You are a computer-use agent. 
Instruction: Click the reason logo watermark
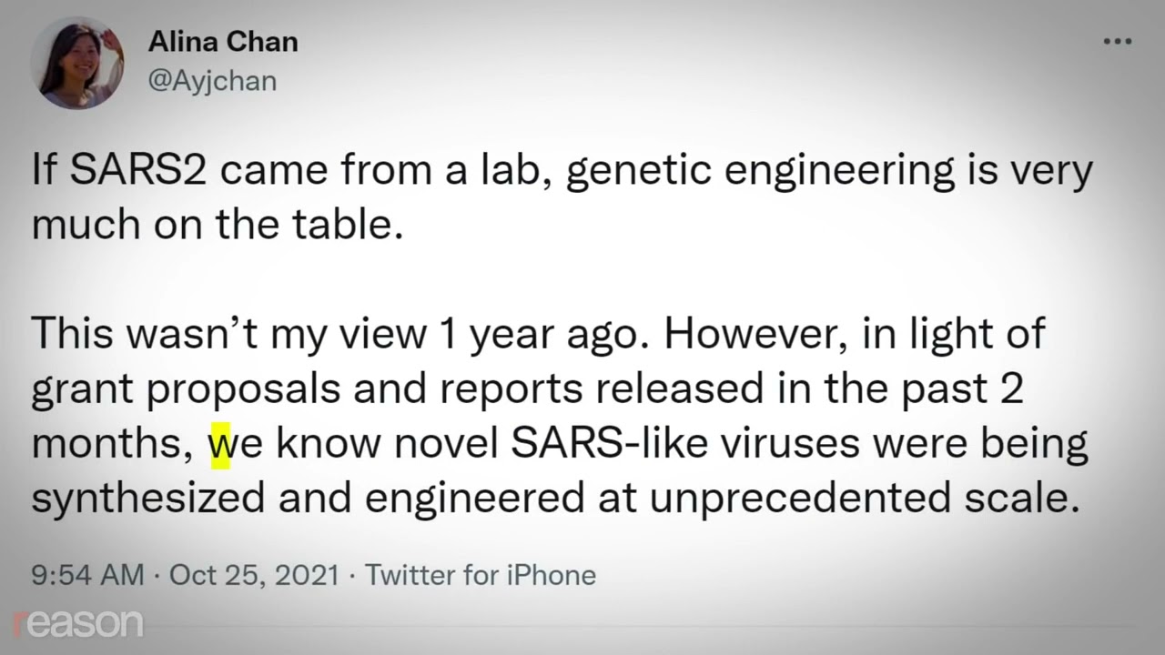point(78,623)
